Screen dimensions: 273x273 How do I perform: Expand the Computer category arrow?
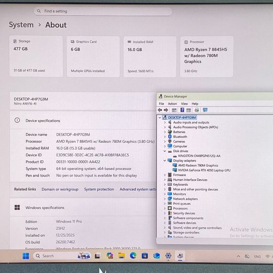coord(165,146)
